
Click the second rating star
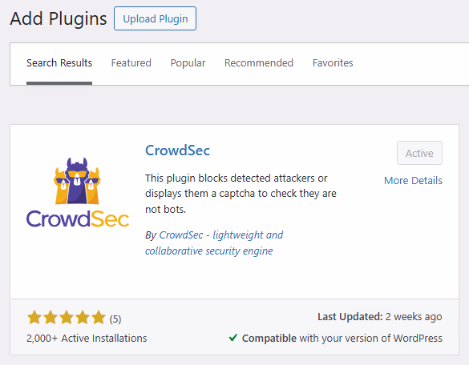pyautogui.click(x=51, y=318)
